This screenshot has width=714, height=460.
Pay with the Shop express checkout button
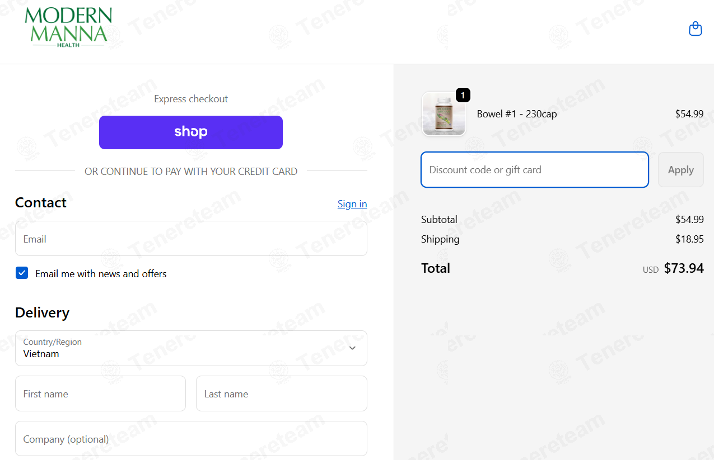click(191, 132)
